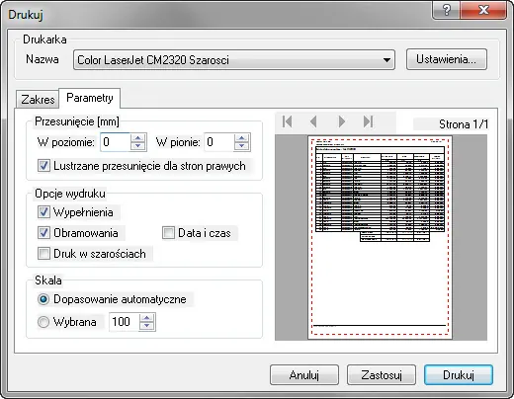Viewport: 514px width, 399px height.
Task: Click the help question mark button
Action: point(446,10)
